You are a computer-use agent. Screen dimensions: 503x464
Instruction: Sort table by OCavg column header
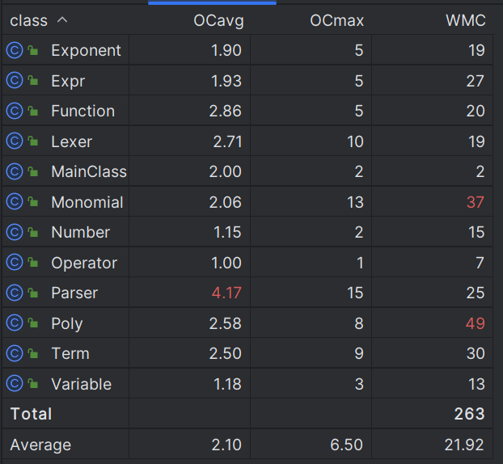tap(218, 21)
